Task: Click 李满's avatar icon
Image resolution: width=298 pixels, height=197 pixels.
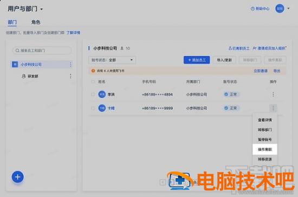Action: (x=102, y=94)
